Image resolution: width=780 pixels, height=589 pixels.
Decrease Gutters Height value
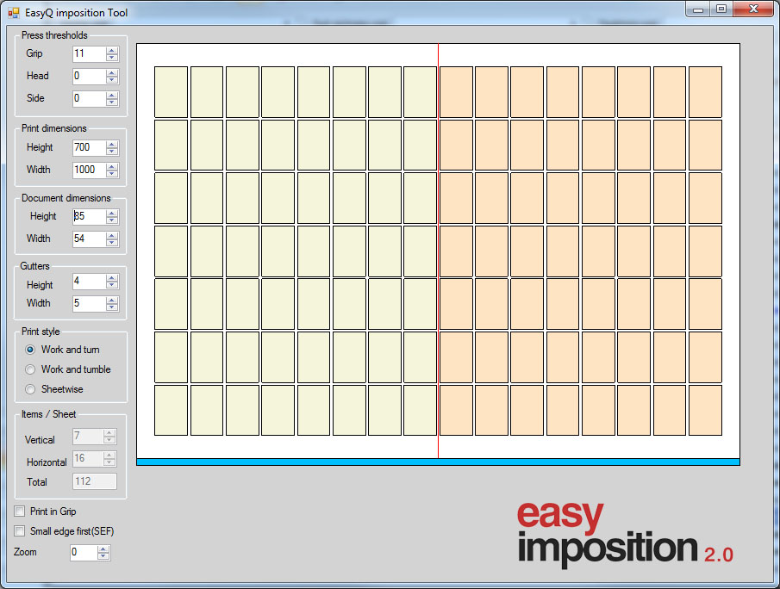pyautogui.click(x=112, y=286)
